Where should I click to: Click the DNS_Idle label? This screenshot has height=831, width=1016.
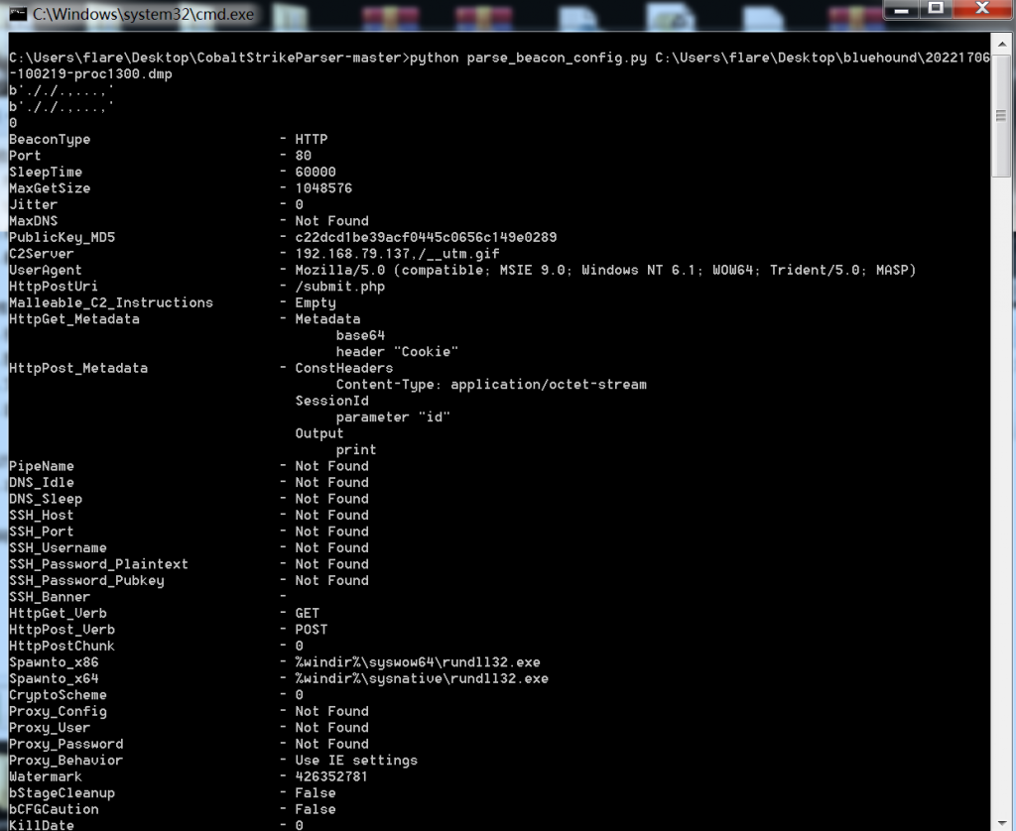tap(42, 483)
